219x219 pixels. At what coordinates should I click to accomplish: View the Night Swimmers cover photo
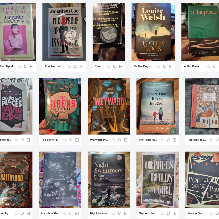[109, 180]
